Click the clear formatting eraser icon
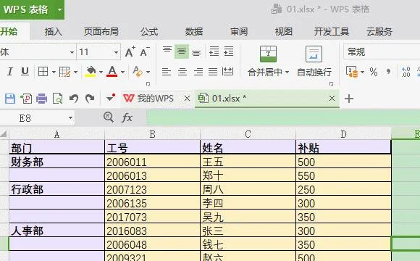This screenshot has width=420, height=261. coord(138,71)
